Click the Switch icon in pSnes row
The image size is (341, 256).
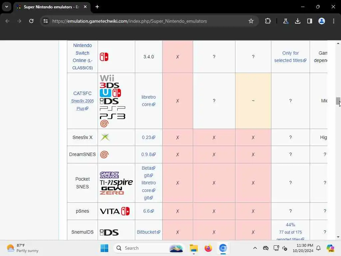point(125,211)
